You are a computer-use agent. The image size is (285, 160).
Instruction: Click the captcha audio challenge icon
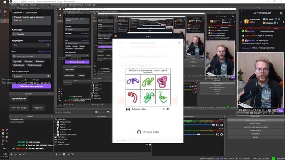[168, 109]
